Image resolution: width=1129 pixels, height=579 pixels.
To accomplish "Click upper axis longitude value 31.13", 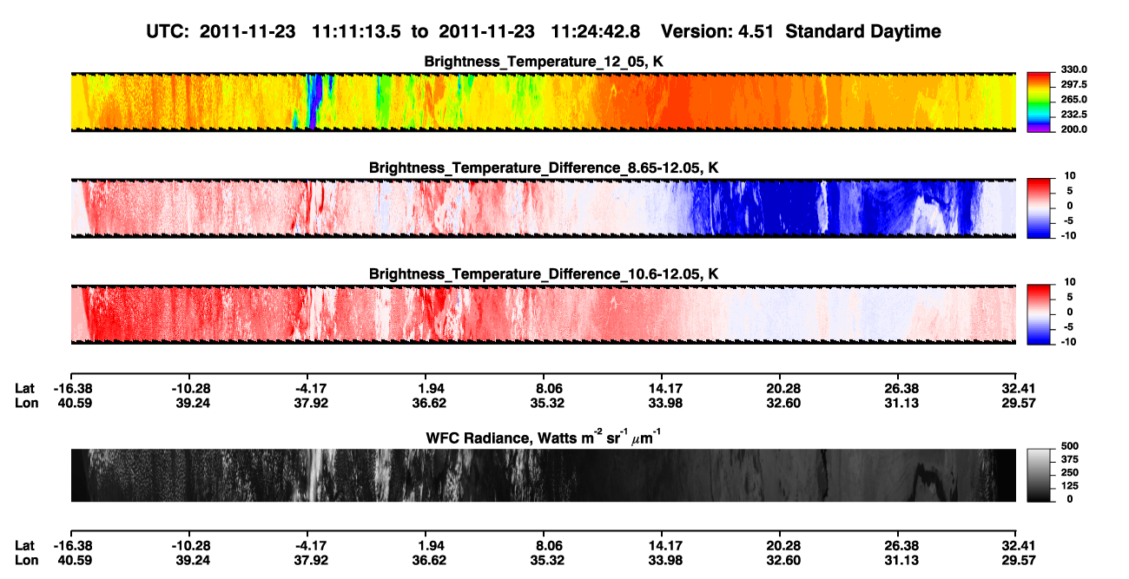I will tap(901, 403).
